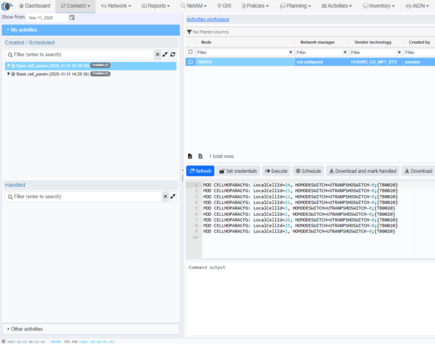Open the Network menu

click(x=116, y=6)
